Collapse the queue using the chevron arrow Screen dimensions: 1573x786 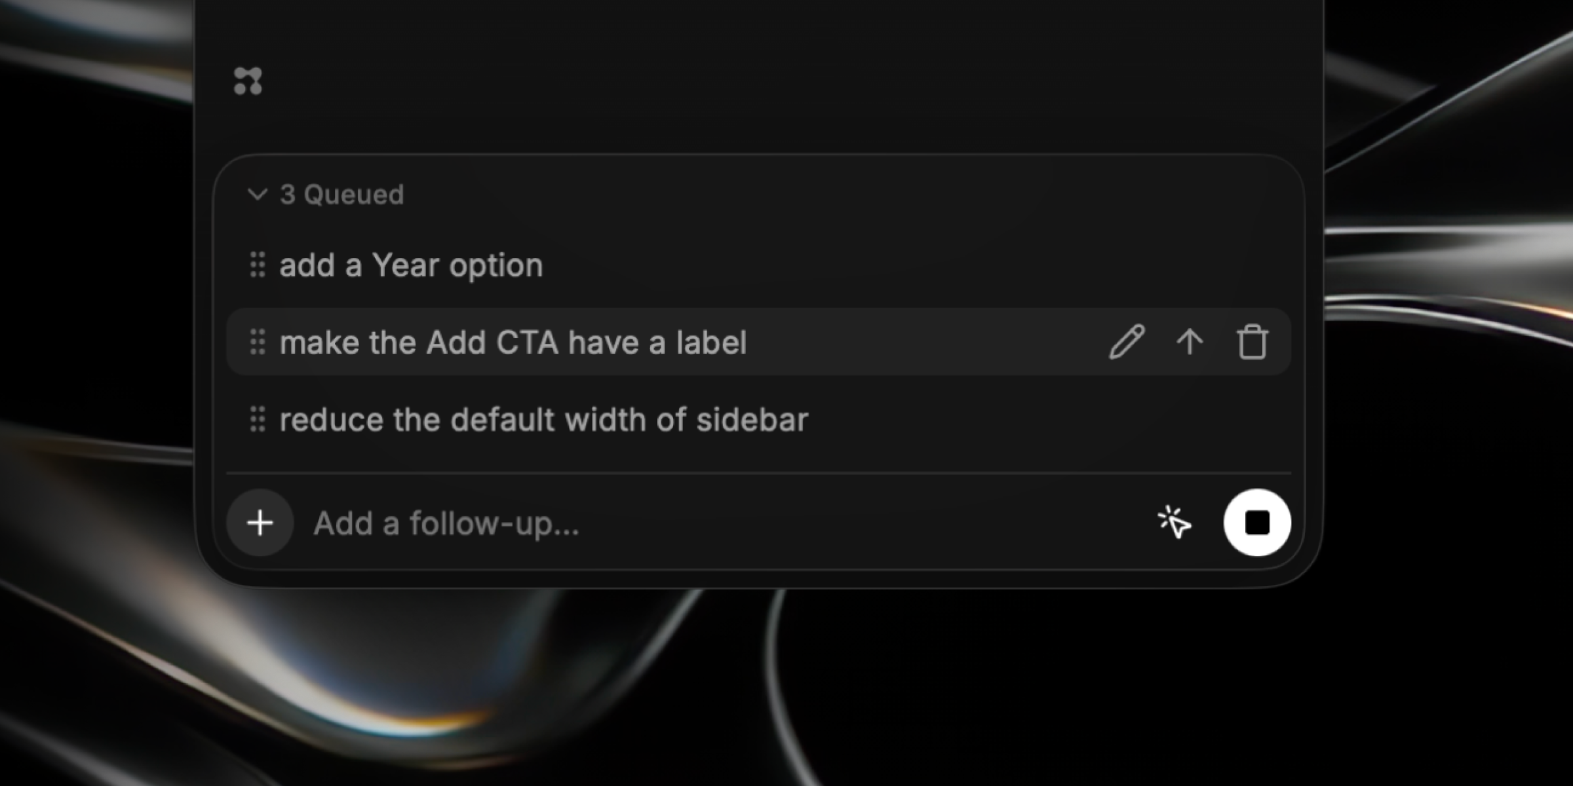[257, 195]
